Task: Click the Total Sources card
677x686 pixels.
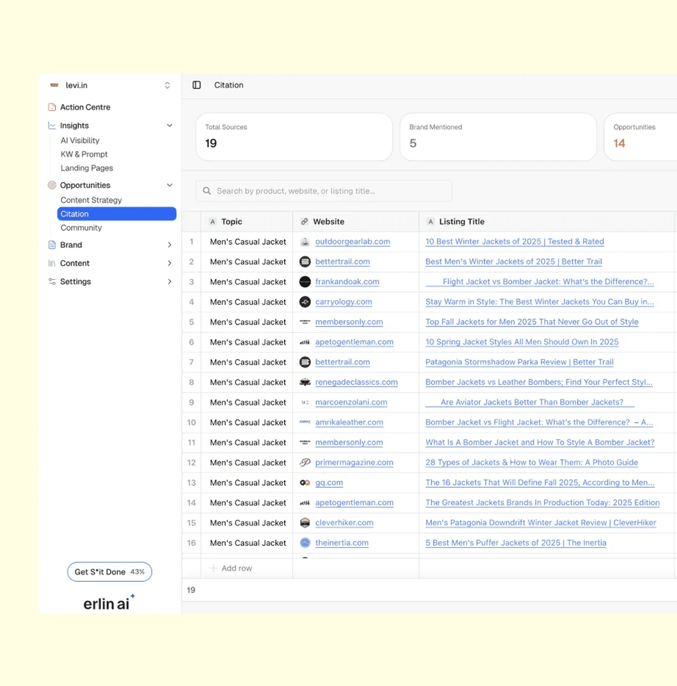Action: tap(294, 137)
